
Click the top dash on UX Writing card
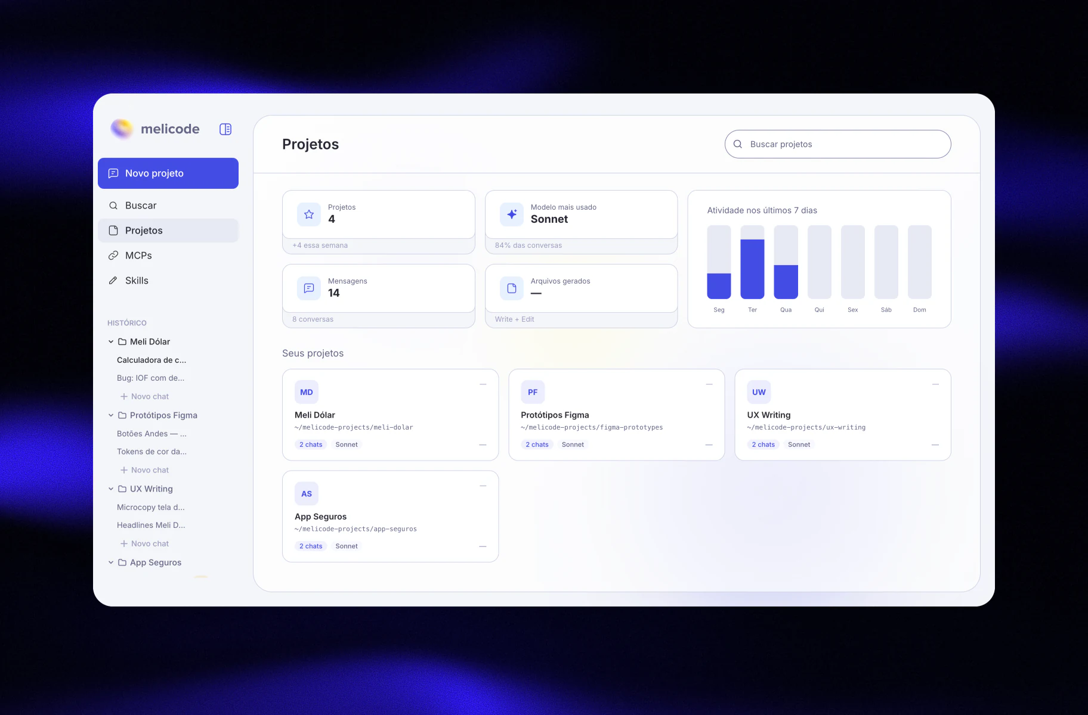[935, 384]
